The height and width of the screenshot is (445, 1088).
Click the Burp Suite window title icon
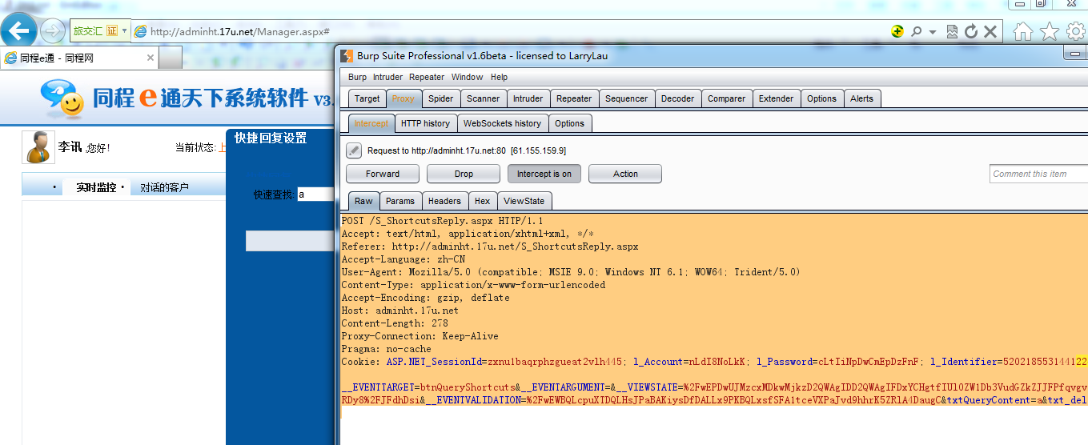pos(346,55)
